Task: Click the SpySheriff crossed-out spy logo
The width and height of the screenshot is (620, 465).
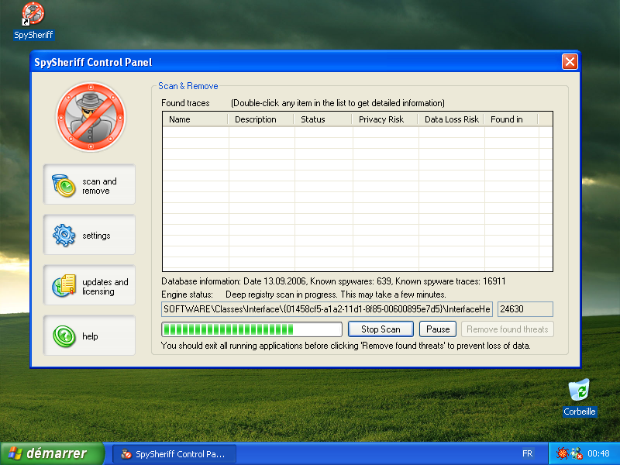Action: [91, 117]
